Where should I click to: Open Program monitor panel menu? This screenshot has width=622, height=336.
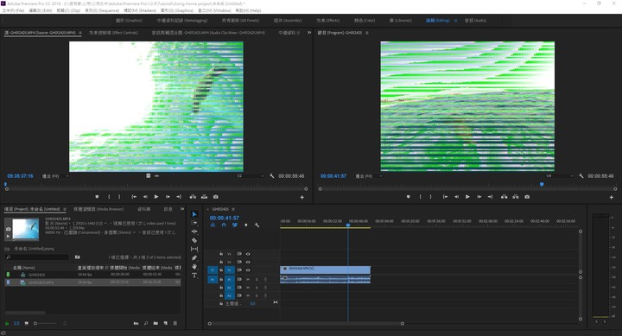point(367,33)
